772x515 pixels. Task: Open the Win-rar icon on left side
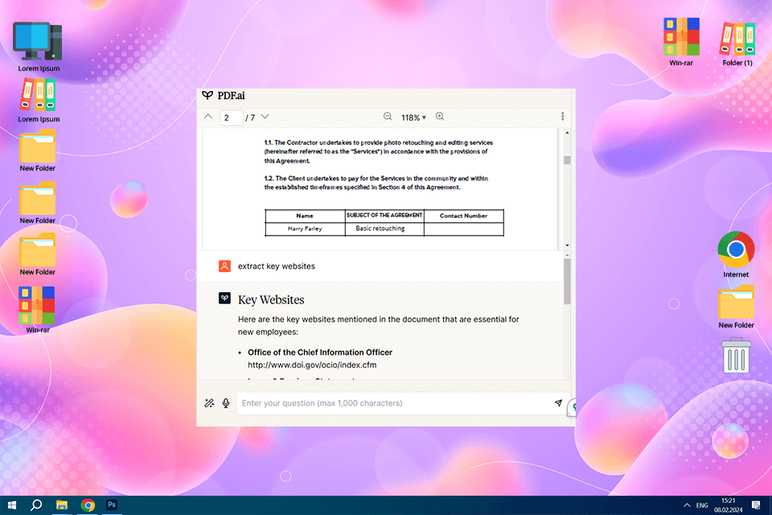point(38,310)
